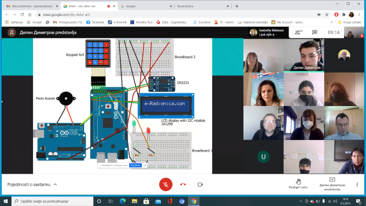This screenshot has height=206, width=366.
Task: Bookmark this page with star icon
Action: (327, 14)
